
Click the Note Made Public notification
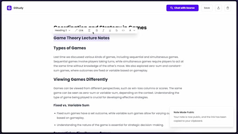[201, 117]
